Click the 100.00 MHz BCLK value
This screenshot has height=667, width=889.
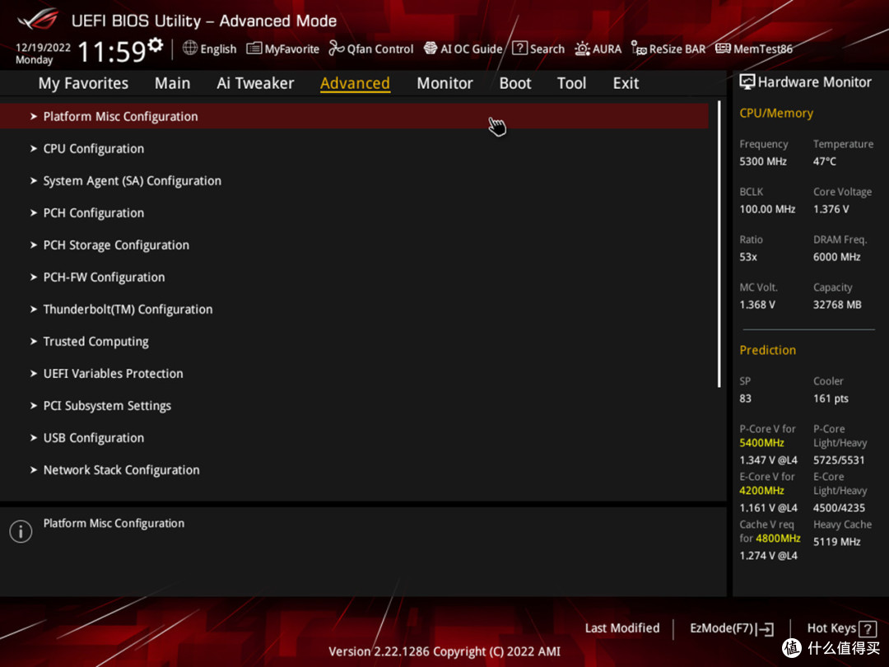click(767, 209)
